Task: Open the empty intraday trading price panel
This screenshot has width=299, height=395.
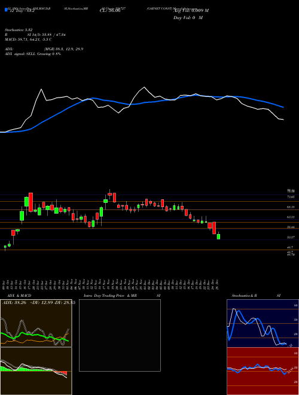Action: pos(120,335)
